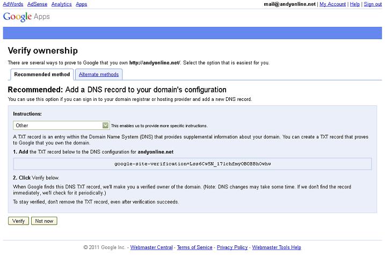
Task: Open Webmaster Central footer link
Action: click(151, 247)
